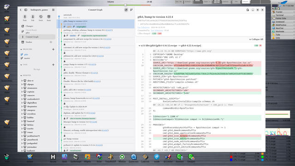Open Haruna from the dock
Viewport: 295px width, 166px height.
pyautogui.click(x=53, y=158)
